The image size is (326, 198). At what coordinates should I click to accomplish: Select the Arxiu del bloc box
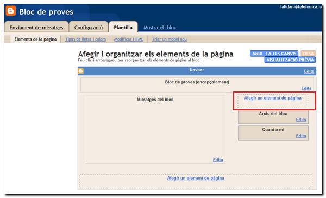tap(273, 117)
